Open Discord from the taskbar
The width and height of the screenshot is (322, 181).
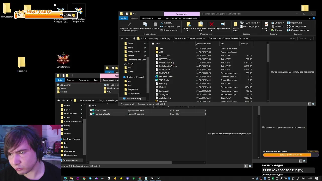pos(127,178)
